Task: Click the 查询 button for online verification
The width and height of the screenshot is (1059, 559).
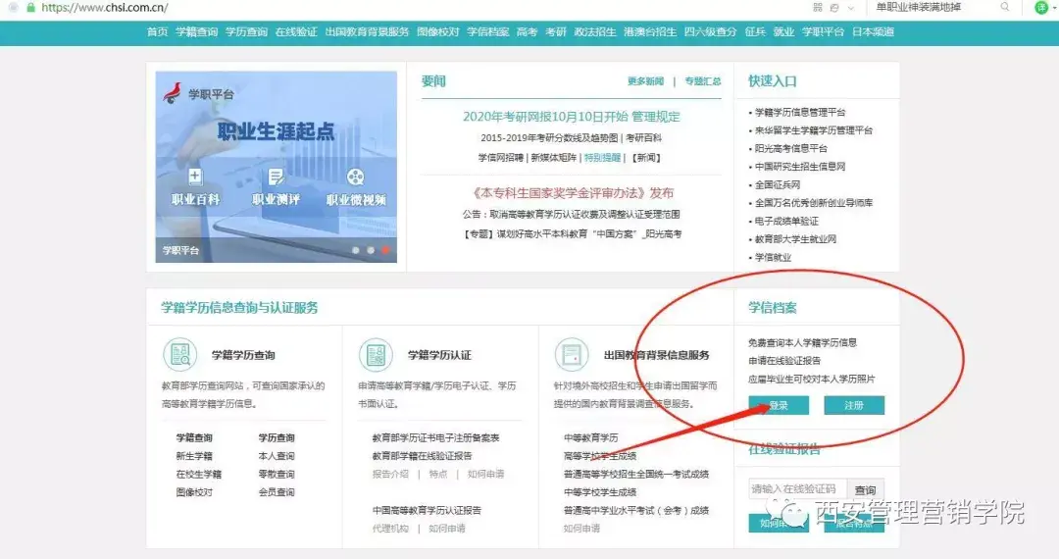Action: pyautogui.click(x=865, y=489)
